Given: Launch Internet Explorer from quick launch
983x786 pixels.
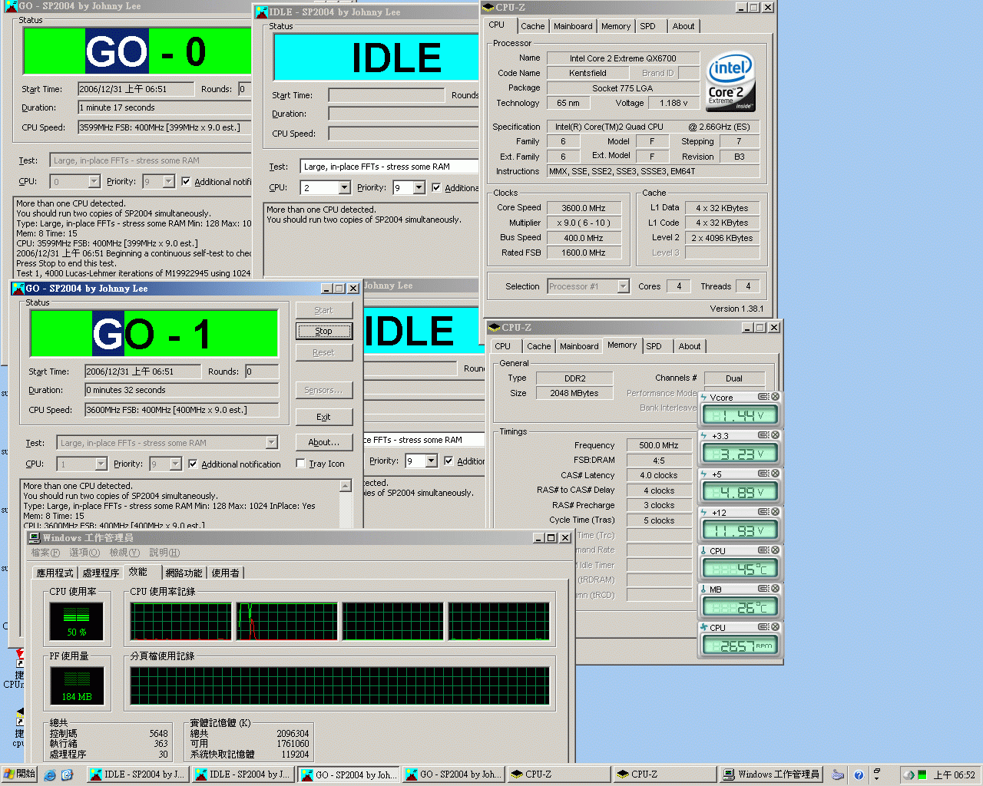Looking at the screenshot, I should [50, 775].
